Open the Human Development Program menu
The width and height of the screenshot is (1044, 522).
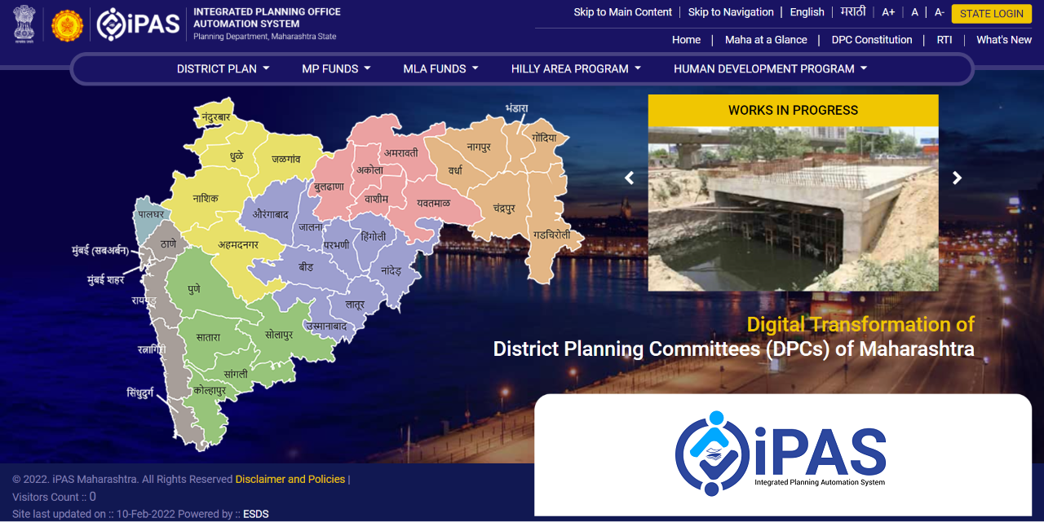[x=770, y=69]
